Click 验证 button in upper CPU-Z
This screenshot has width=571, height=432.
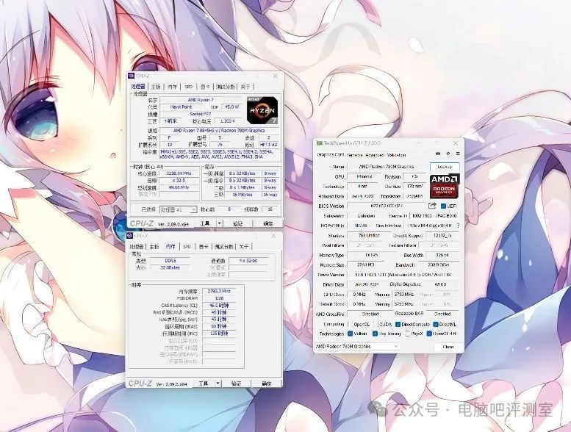click(x=237, y=223)
